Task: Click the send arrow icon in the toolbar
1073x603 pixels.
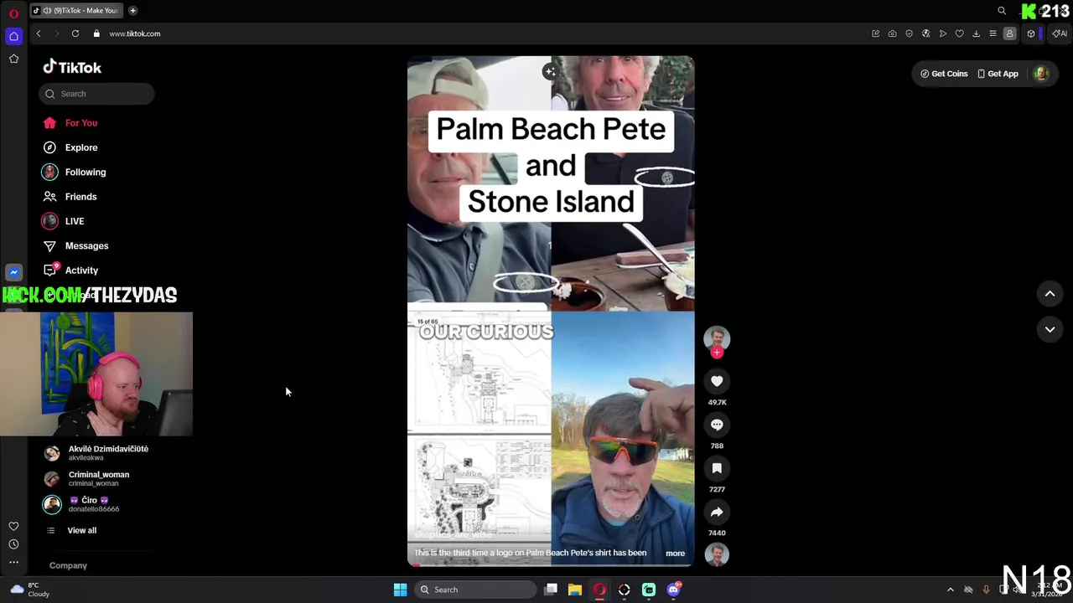Action: coord(943,33)
